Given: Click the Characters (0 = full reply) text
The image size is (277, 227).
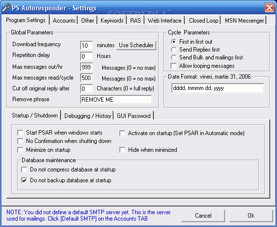Looking at the screenshot, I should point(125,88).
